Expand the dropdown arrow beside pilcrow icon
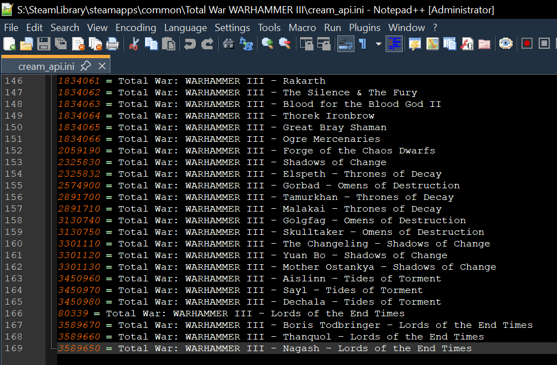557x365 pixels. (378, 44)
